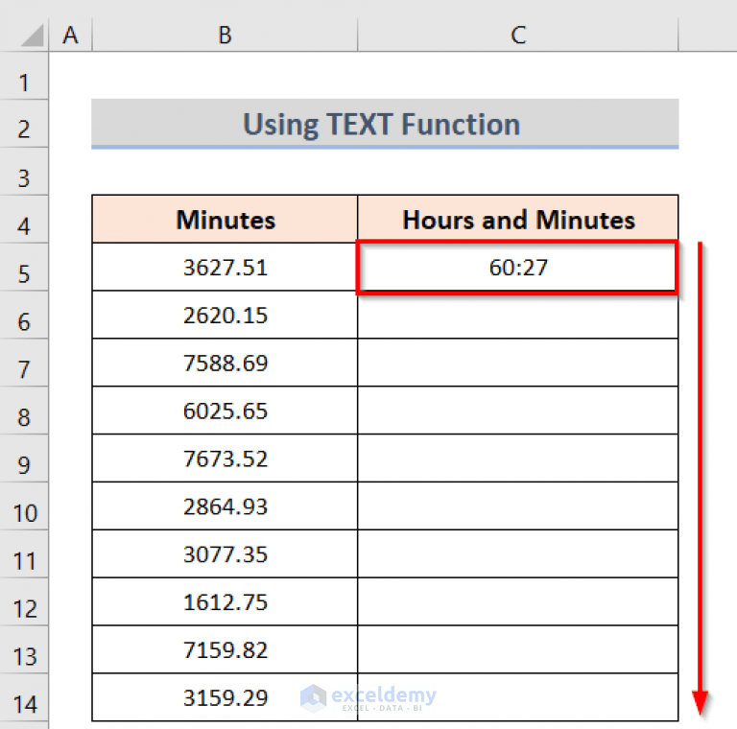This screenshot has height=729, width=737.
Task: Click empty result cell beside 7588.69
Action: [518, 364]
